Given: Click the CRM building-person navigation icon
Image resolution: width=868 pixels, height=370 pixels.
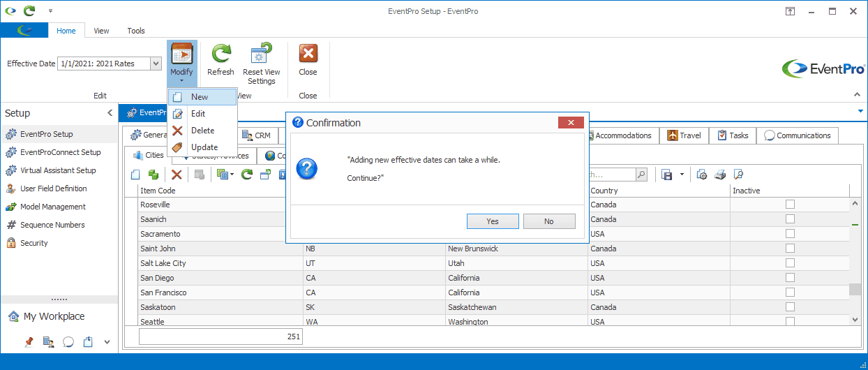Looking at the screenshot, I should coord(49,342).
